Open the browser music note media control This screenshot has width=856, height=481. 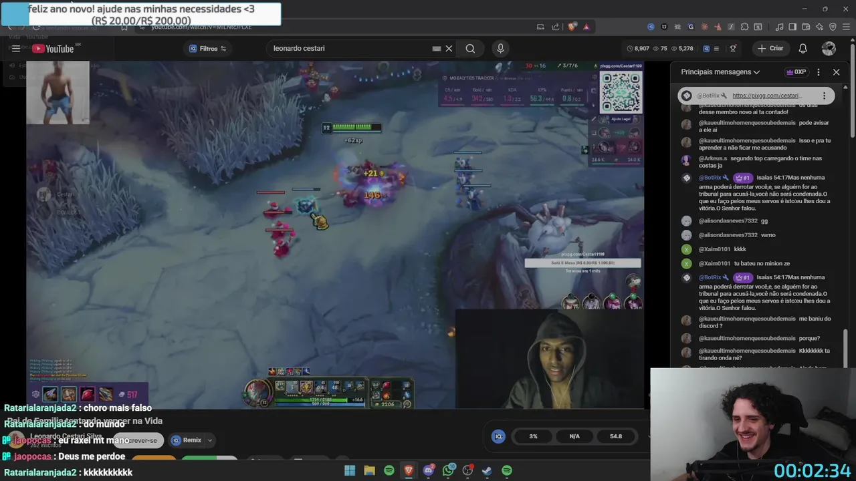pyautogui.click(x=779, y=27)
